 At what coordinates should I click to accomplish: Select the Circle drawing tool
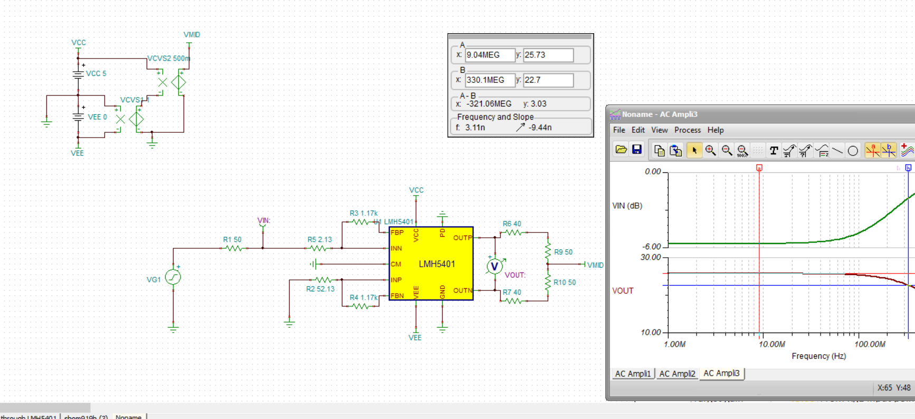click(x=853, y=151)
